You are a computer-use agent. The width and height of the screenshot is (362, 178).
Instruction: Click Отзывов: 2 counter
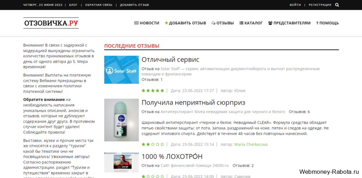(x=243, y=165)
